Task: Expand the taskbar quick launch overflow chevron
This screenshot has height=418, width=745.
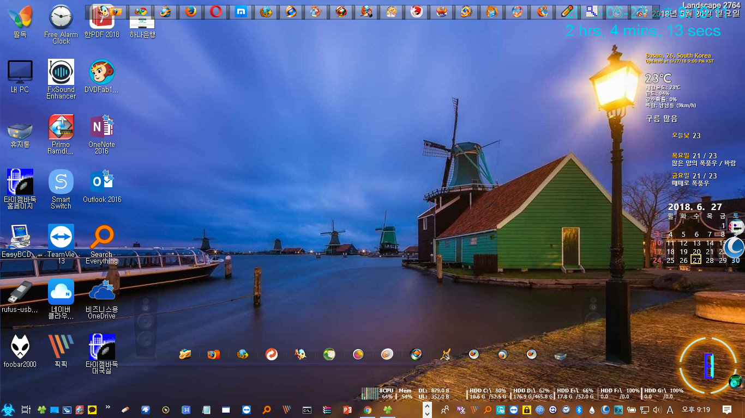Action: [107, 407]
